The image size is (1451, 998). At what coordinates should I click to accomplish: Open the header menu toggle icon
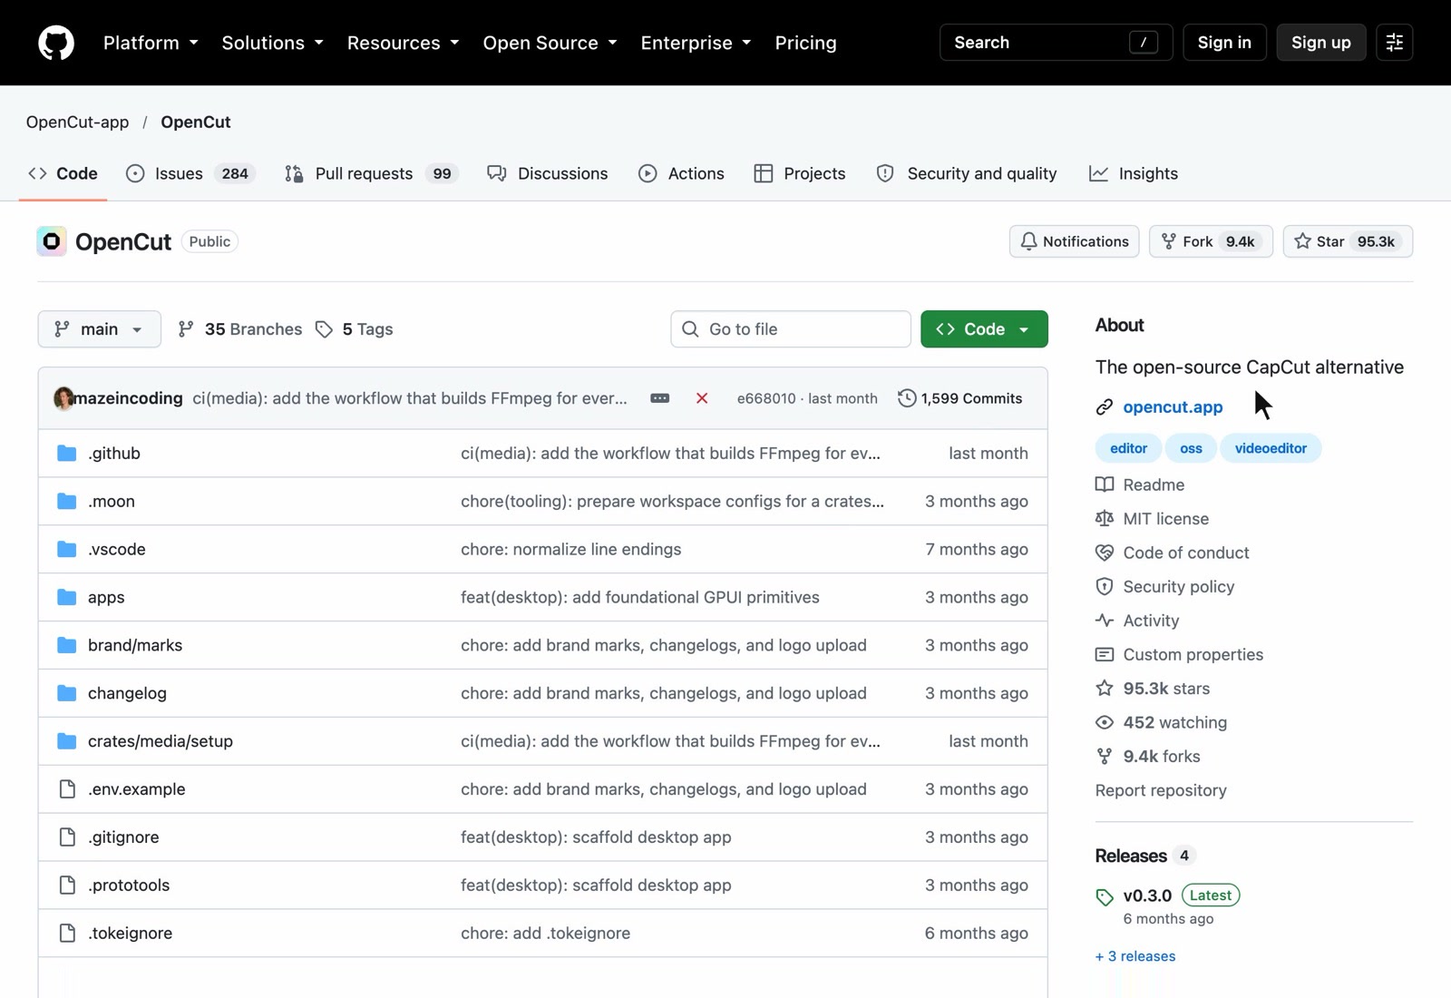click(x=1395, y=43)
